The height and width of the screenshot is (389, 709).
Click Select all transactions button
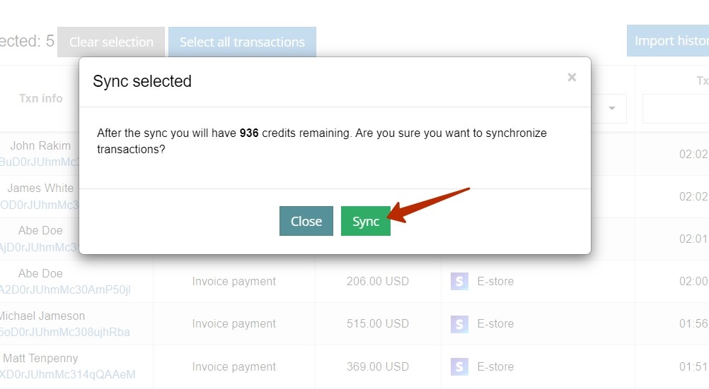(242, 42)
